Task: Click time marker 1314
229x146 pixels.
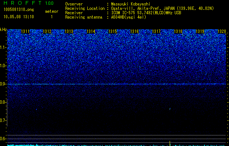Action: click(91, 31)
